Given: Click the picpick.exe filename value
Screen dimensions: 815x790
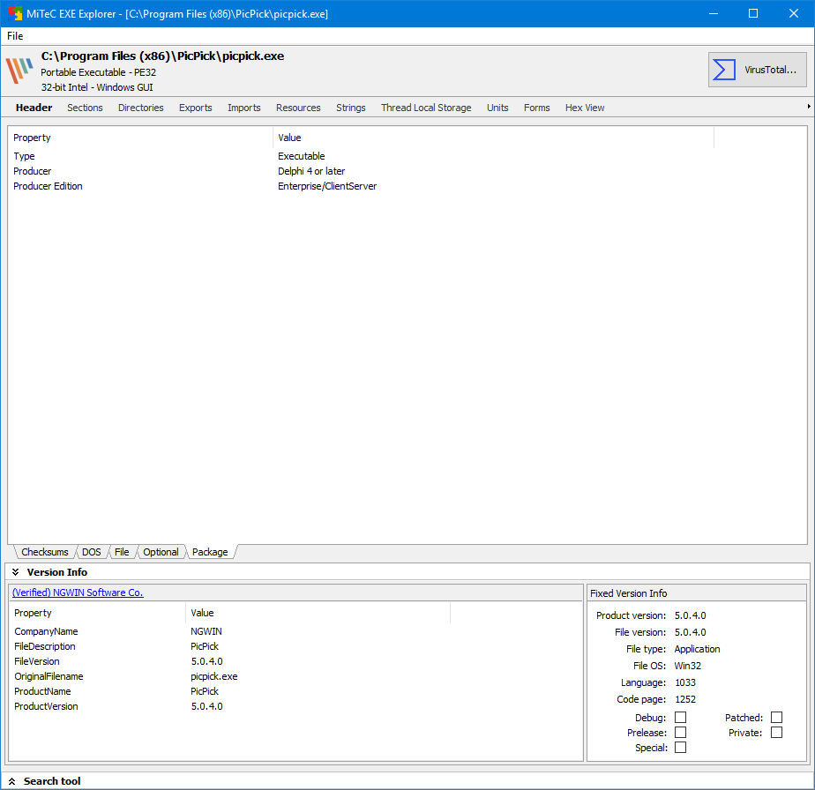Looking at the screenshot, I should coord(214,676).
